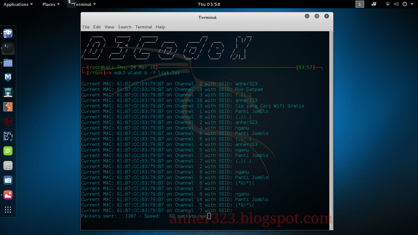
Task: Show all applications with the grid icon
Action: click(x=8, y=210)
